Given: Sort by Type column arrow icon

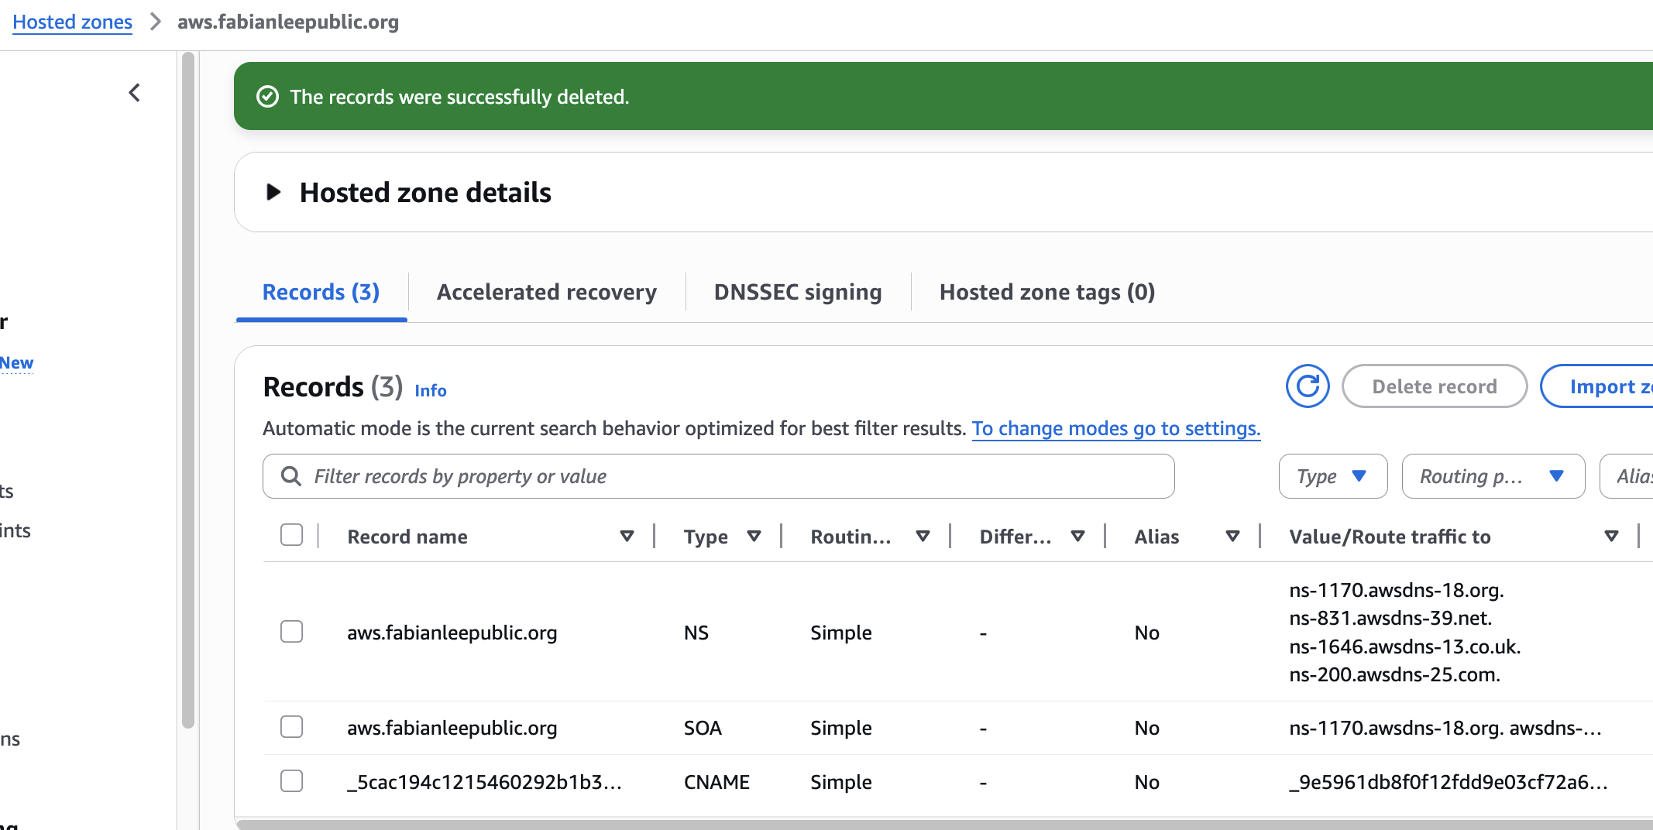Looking at the screenshot, I should click(x=754, y=536).
